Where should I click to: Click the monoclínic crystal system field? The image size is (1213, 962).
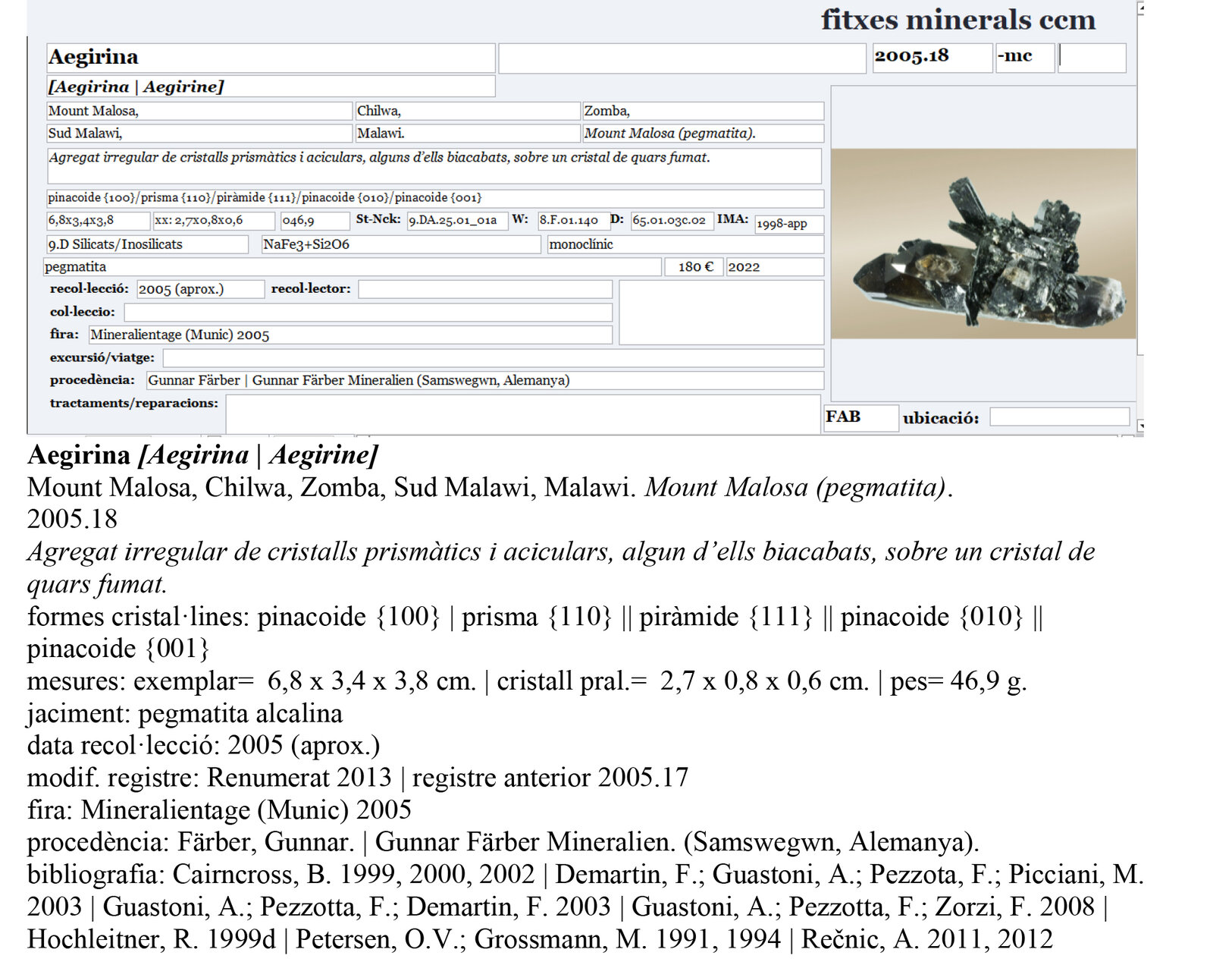685,244
